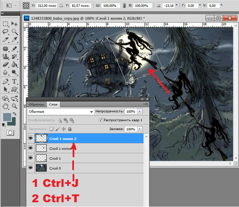
Task: Select the 3D Orbit camera tool
Action: (x=14, y=98)
